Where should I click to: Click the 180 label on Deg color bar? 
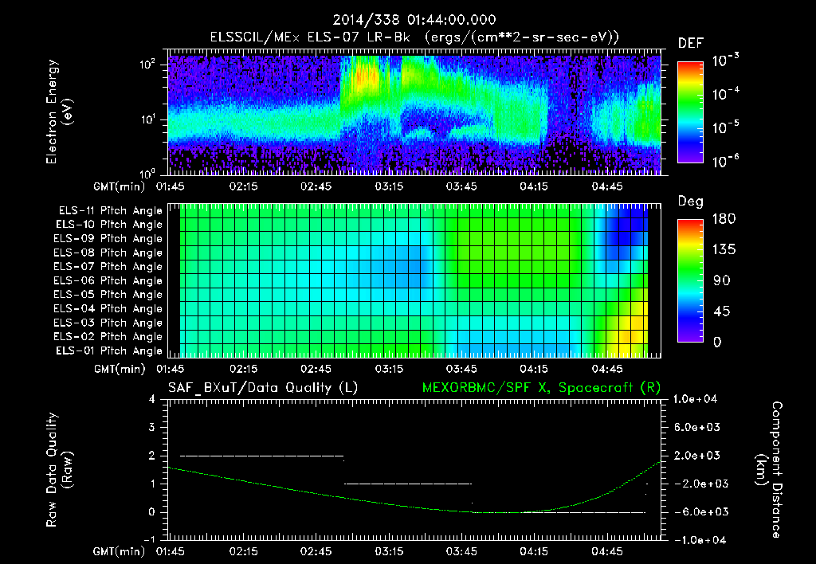(724, 219)
